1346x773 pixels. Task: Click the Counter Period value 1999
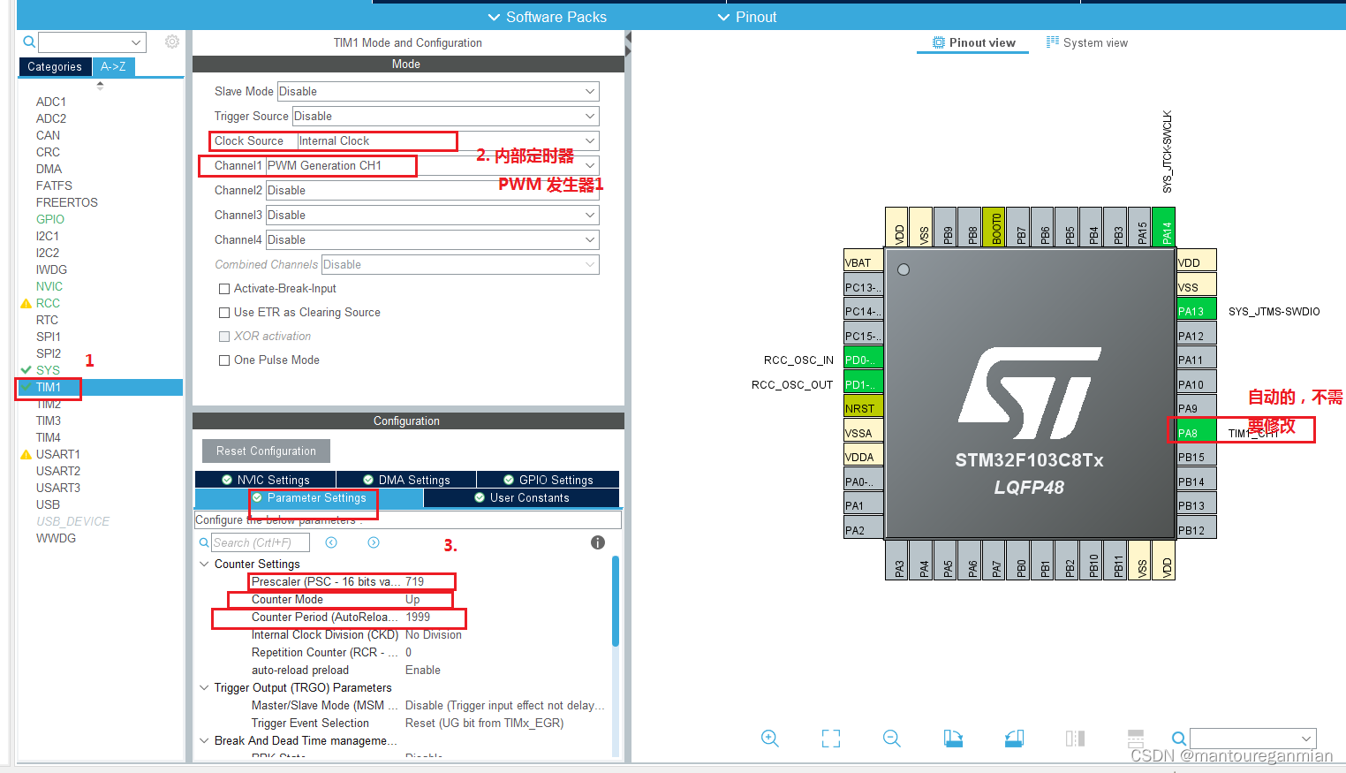tap(418, 617)
